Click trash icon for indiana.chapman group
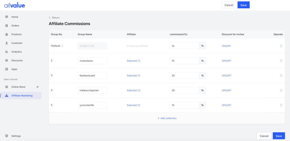 (x=281, y=90)
